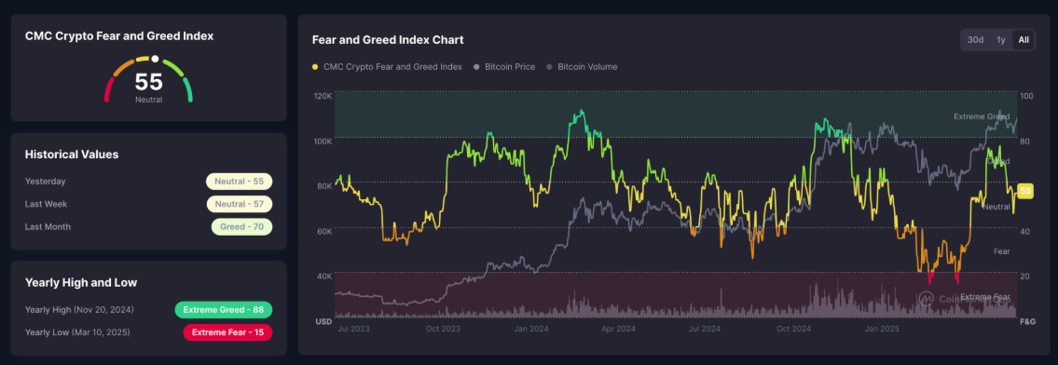This screenshot has height=365, width=1058.
Task: Select the All time range tab
Action: click(x=1024, y=40)
